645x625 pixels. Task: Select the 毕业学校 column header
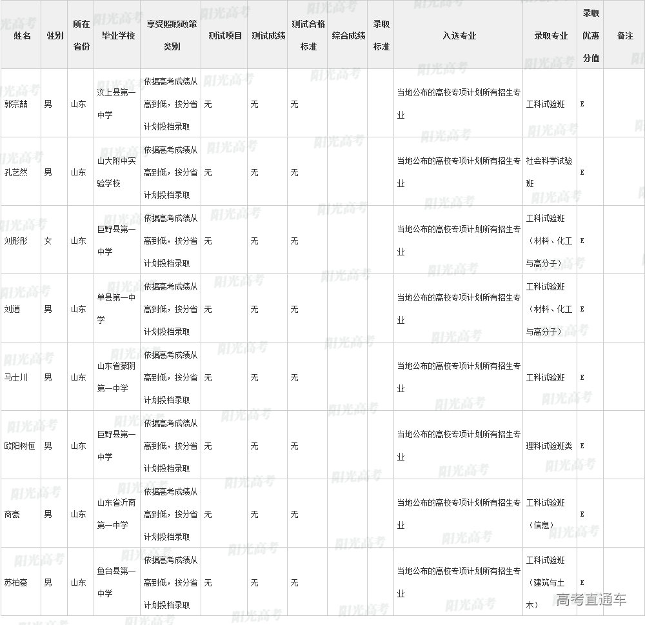point(117,35)
